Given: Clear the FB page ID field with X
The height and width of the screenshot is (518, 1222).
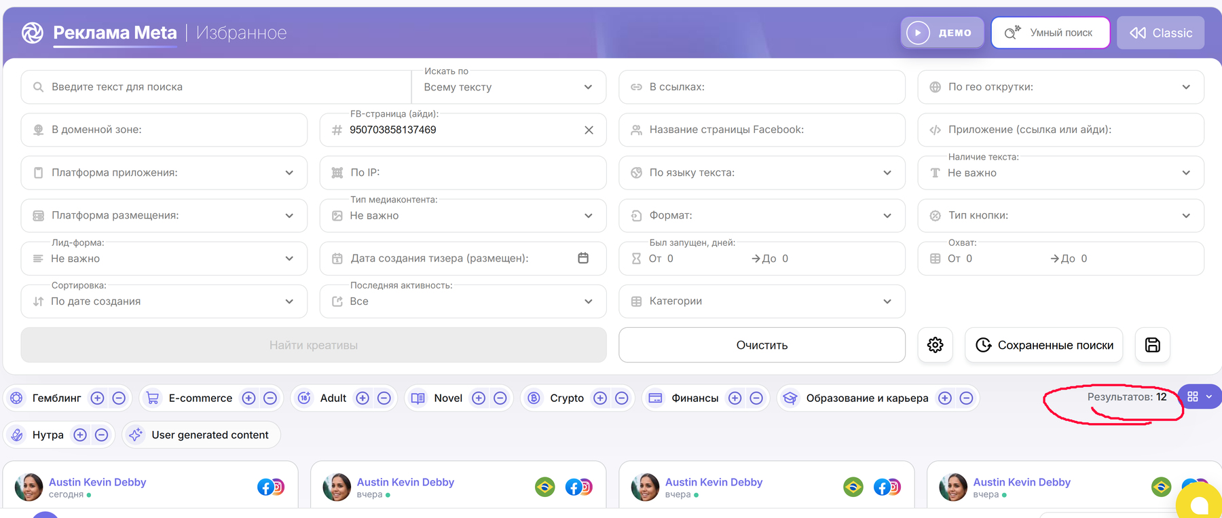Looking at the screenshot, I should point(589,130).
